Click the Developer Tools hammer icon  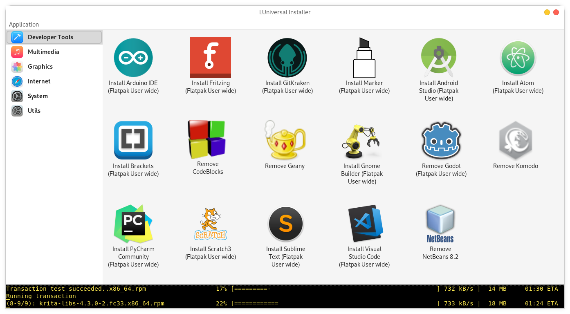17,37
